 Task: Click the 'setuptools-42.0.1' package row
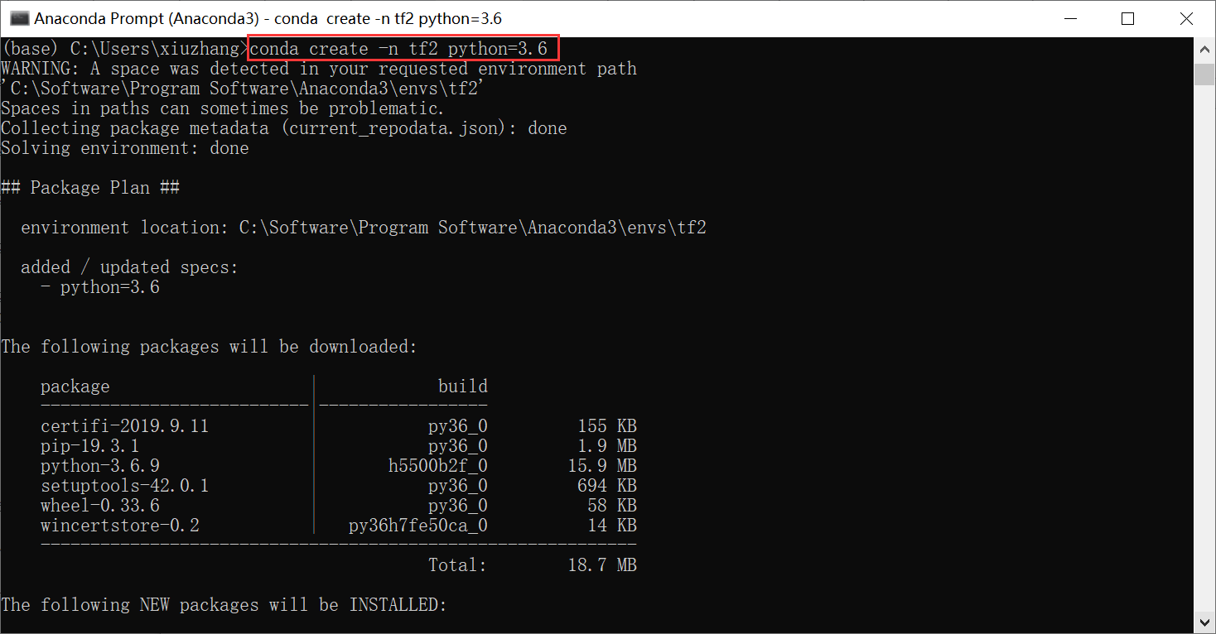339,486
